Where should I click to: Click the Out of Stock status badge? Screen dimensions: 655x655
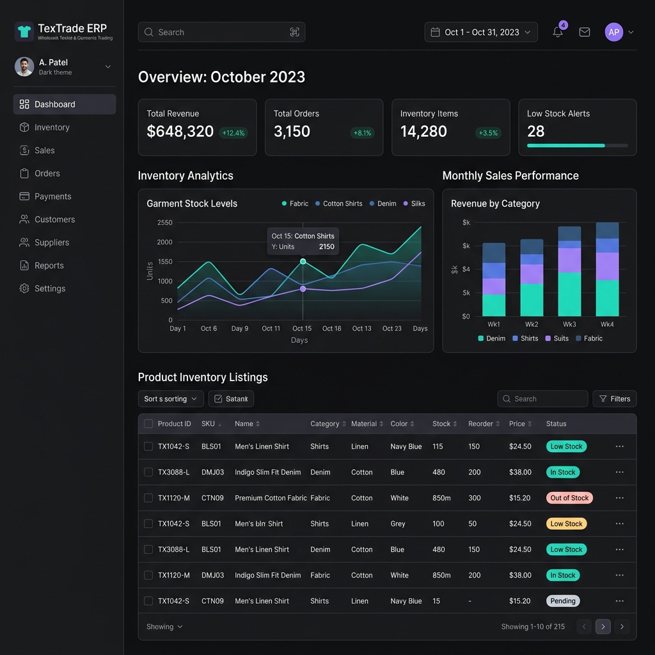[569, 498]
